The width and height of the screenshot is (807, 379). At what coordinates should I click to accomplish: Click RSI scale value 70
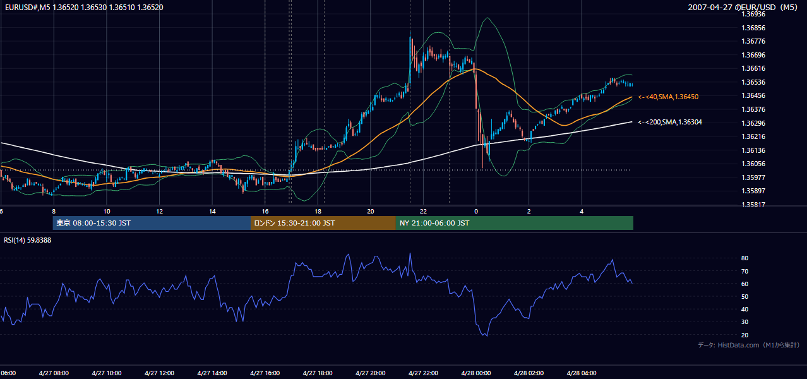coord(745,271)
